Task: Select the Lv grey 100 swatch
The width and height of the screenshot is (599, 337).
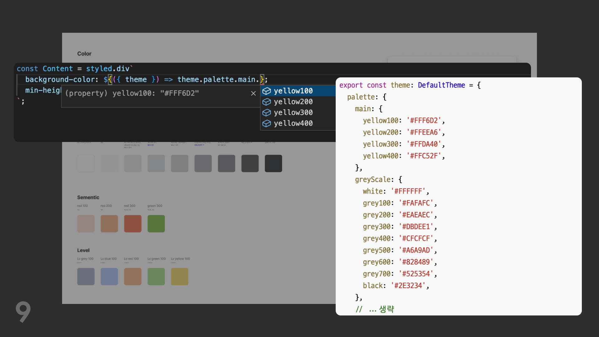Action: tap(86, 276)
